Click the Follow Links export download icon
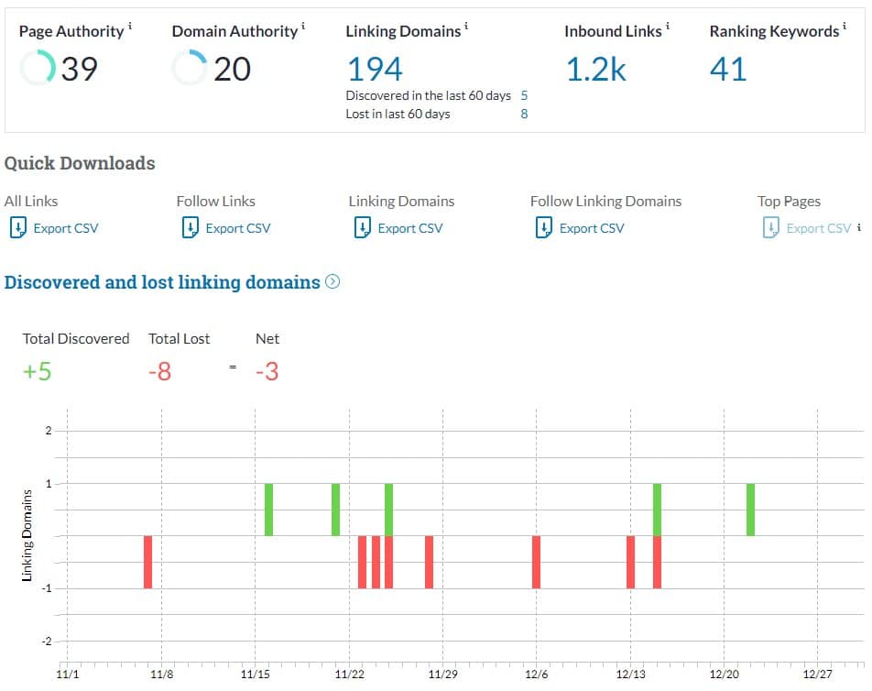The image size is (872, 691). tap(191, 227)
